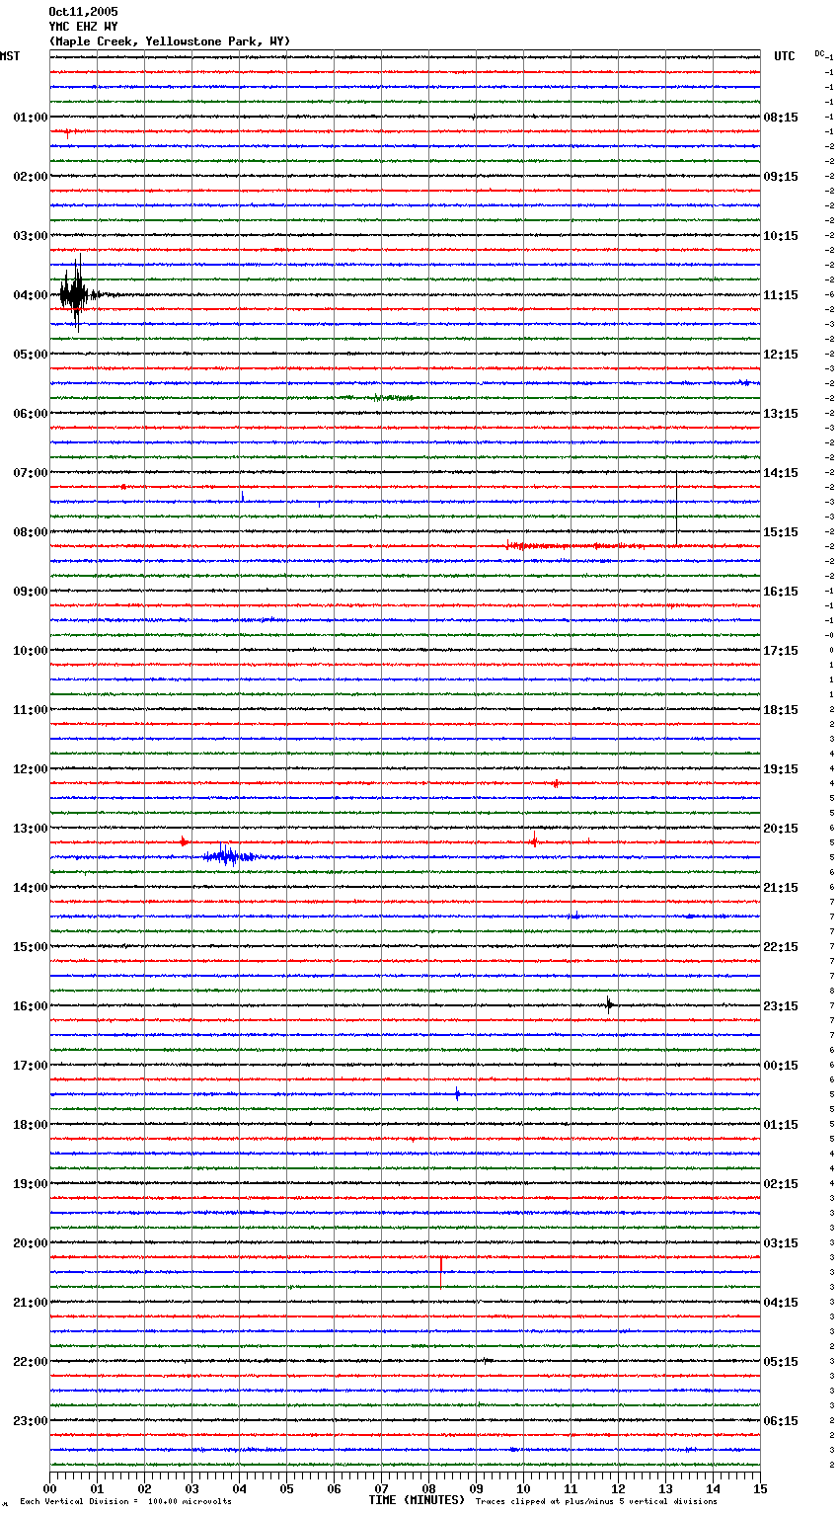Click the date header Oct11,2005
The height and width of the screenshot is (1515, 839).
pyautogui.click(x=83, y=12)
